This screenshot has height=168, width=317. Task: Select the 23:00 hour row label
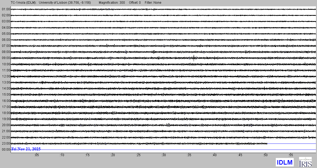6,144
